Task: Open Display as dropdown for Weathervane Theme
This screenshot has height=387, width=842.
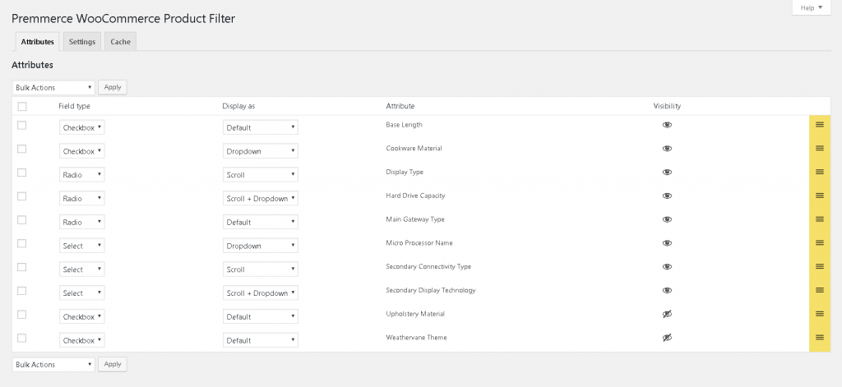Action: 261,340
